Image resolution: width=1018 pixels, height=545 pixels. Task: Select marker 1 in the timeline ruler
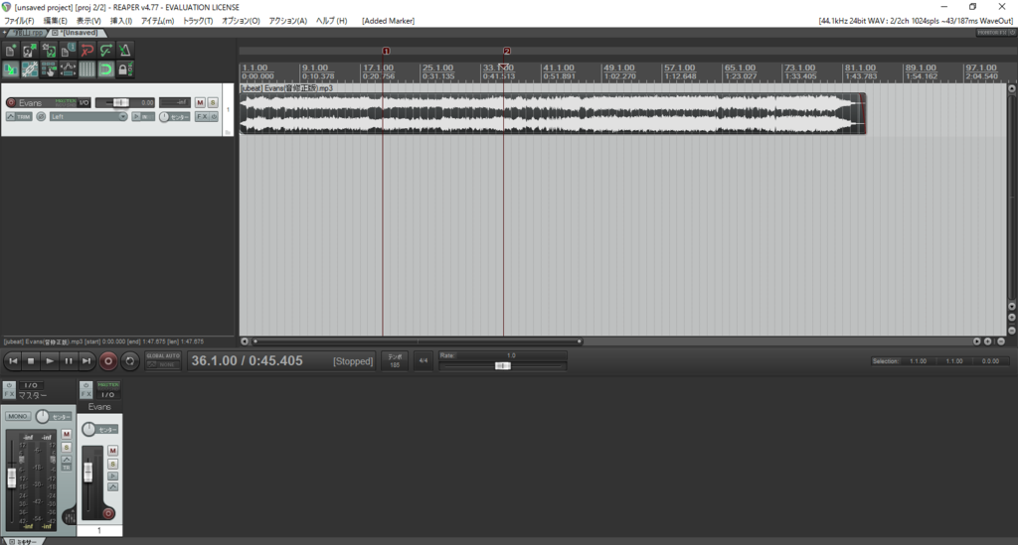387,51
